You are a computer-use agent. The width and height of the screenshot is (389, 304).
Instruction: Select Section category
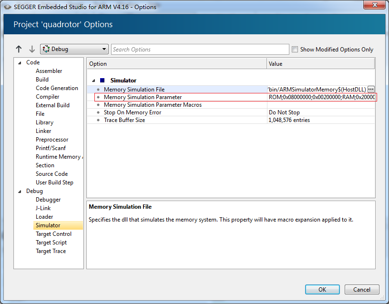pos(45,165)
